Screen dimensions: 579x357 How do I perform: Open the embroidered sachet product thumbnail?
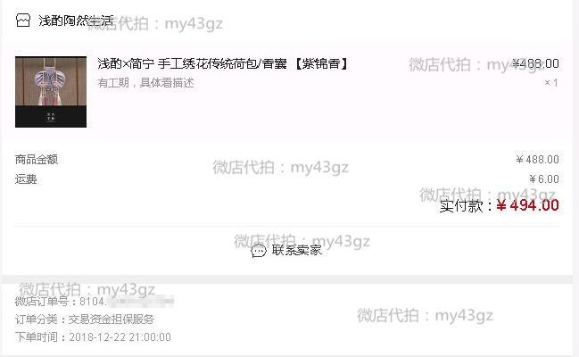point(51,92)
